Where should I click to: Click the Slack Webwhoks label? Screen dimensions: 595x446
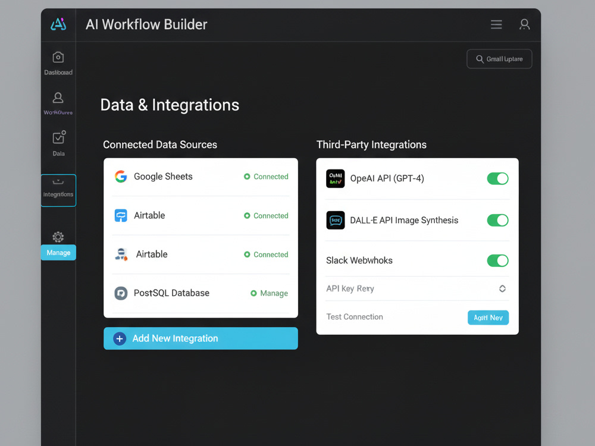359,260
